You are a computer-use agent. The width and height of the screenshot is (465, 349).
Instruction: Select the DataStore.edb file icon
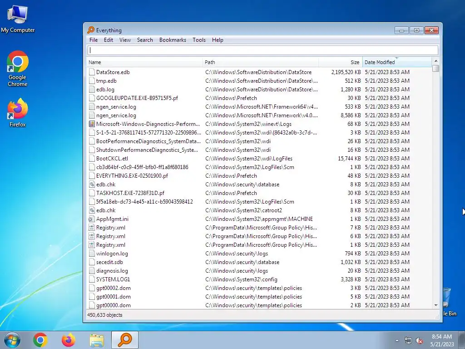(92, 72)
